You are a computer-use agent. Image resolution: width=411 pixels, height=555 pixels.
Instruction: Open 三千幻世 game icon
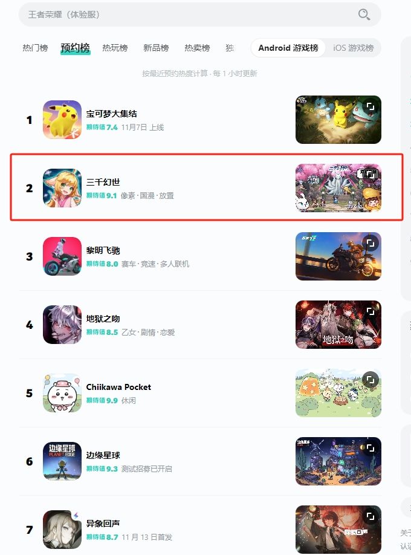[x=62, y=188]
